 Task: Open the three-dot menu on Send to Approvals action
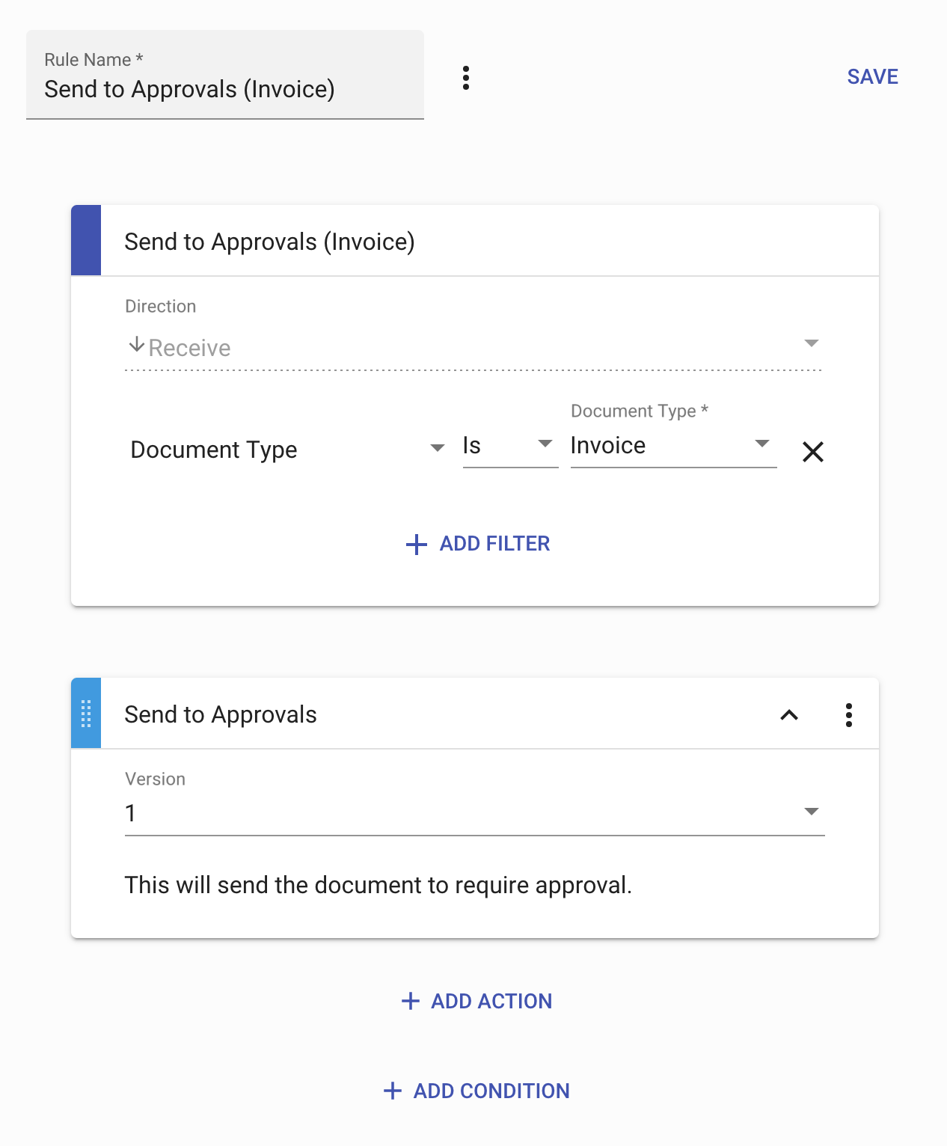849,715
